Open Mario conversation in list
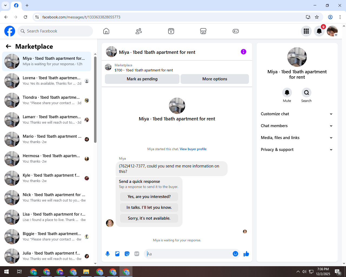The width and height of the screenshot is (346, 277). coord(46,139)
